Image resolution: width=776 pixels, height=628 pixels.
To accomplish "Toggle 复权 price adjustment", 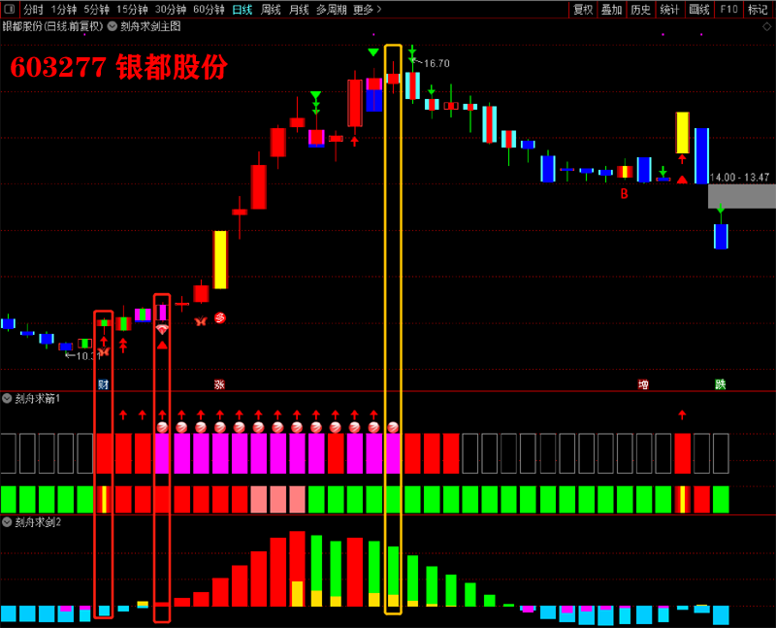I will (583, 10).
